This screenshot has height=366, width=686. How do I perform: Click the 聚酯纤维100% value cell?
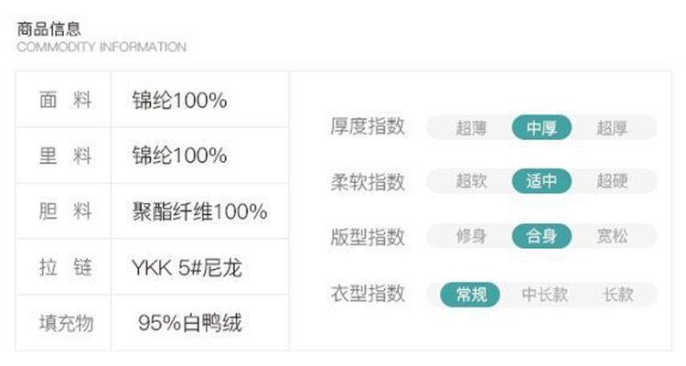[x=199, y=212]
